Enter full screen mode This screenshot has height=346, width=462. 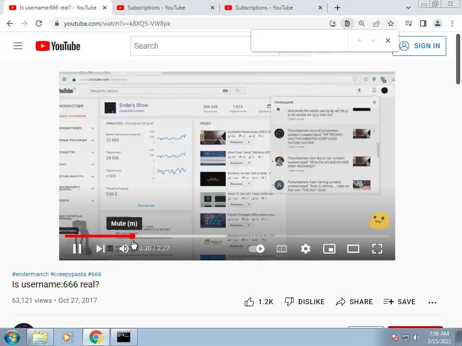point(377,249)
